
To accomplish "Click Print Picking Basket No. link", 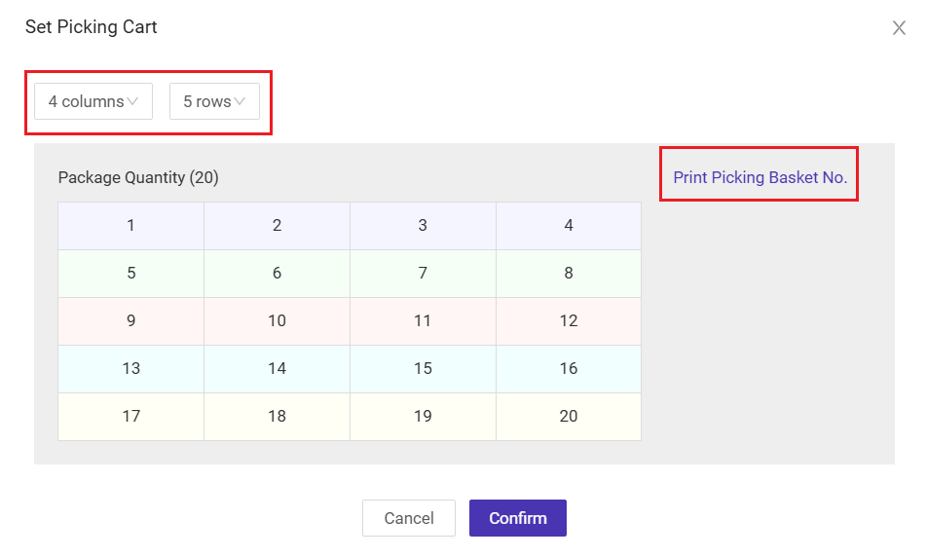I will (x=760, y=177).
